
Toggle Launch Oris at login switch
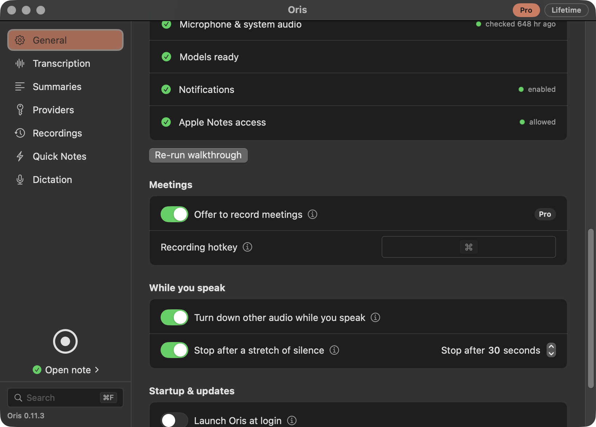point(174,420)
